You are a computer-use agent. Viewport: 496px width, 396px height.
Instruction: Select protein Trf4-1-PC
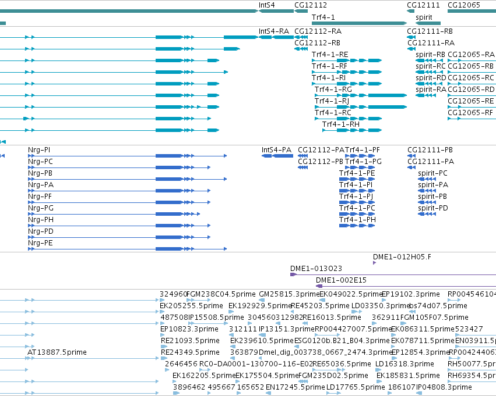357,208
